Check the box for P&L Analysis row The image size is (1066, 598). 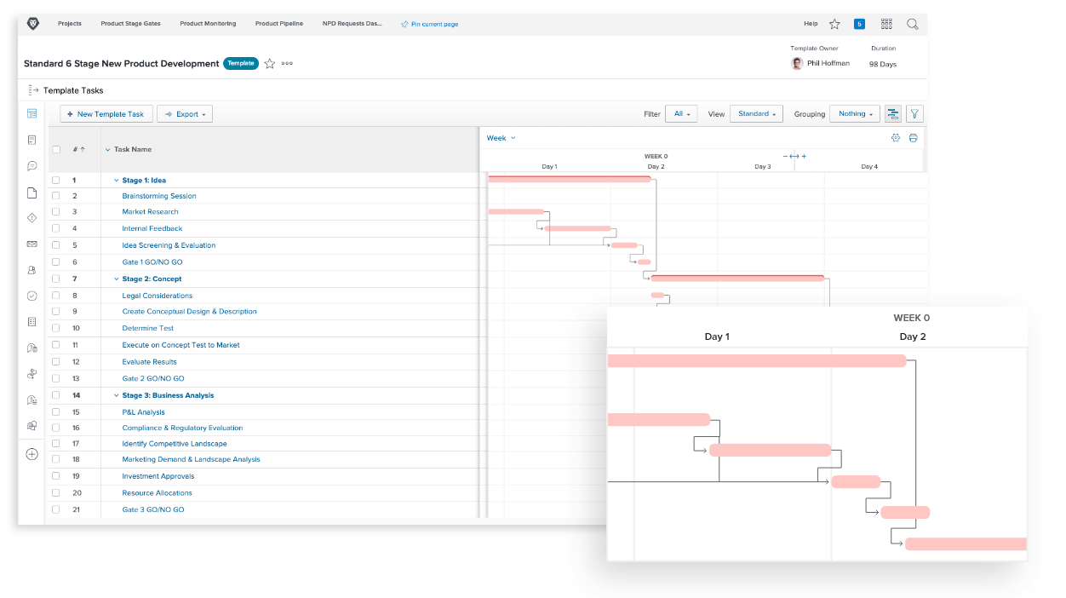56,411
